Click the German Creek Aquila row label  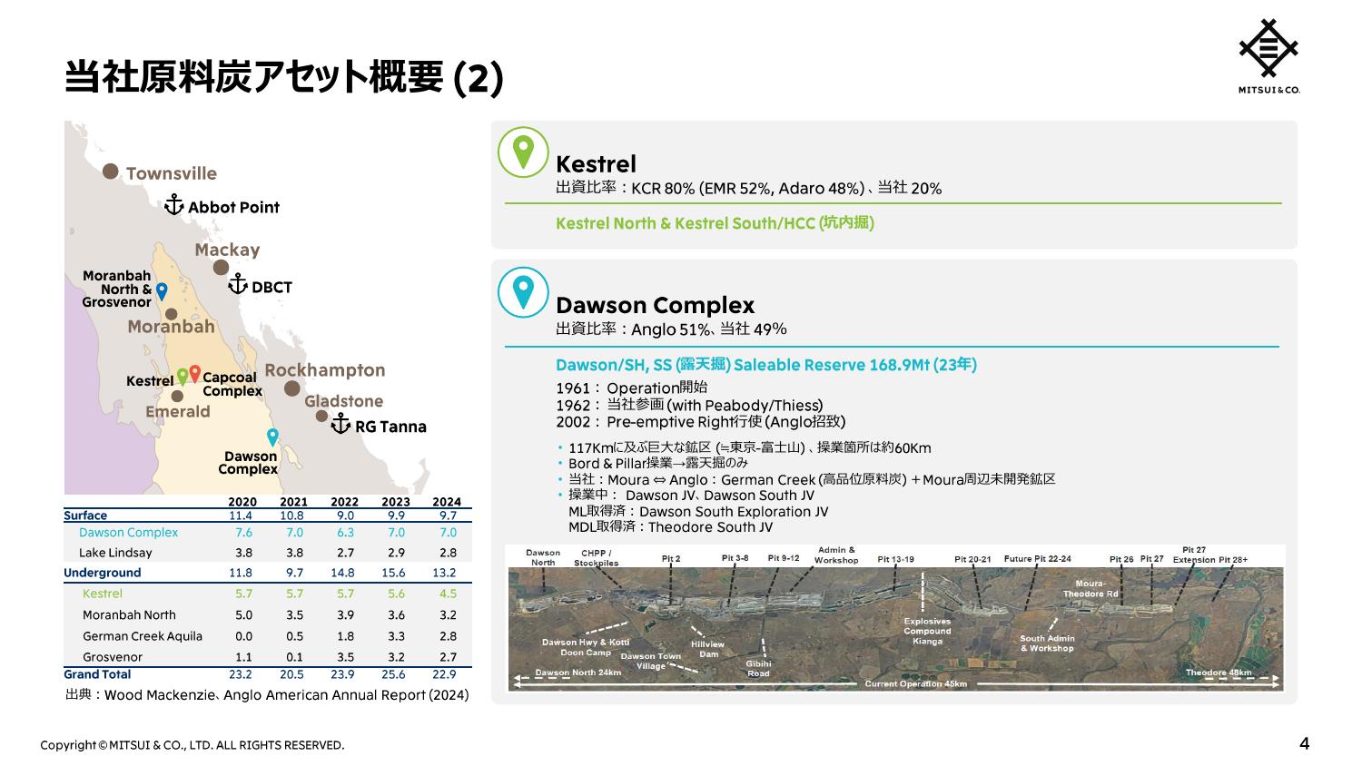143,636
